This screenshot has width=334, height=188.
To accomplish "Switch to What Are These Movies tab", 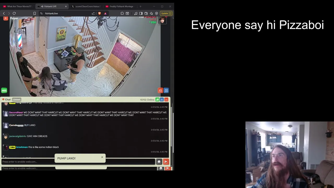I will (x=17, y=6).
